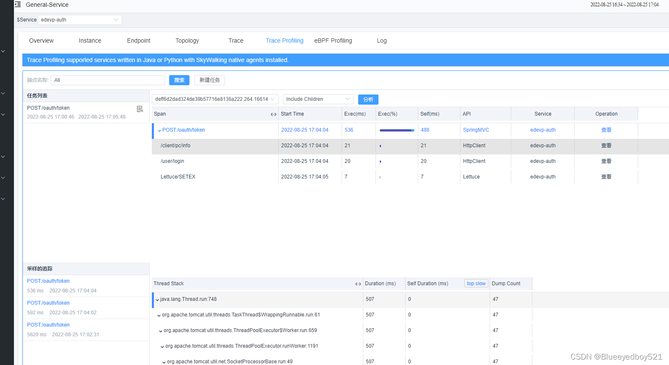Open the Log tab

tap(382, 41)
